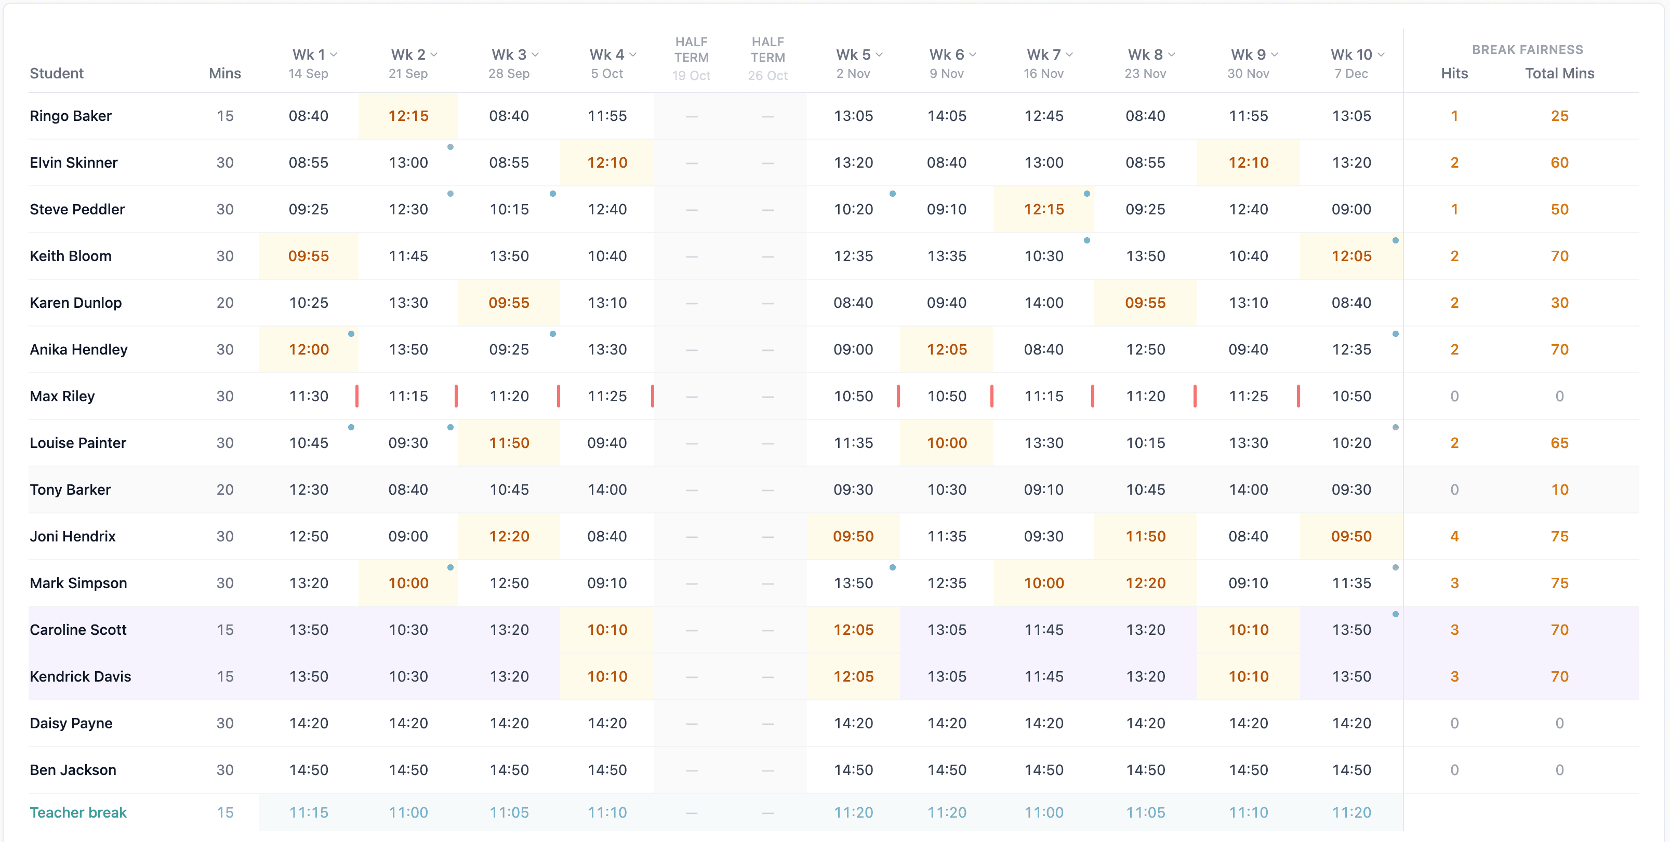Click Daisy Payne's student name
This screenshot has height=842, width=1670.
tap(71, 723)
